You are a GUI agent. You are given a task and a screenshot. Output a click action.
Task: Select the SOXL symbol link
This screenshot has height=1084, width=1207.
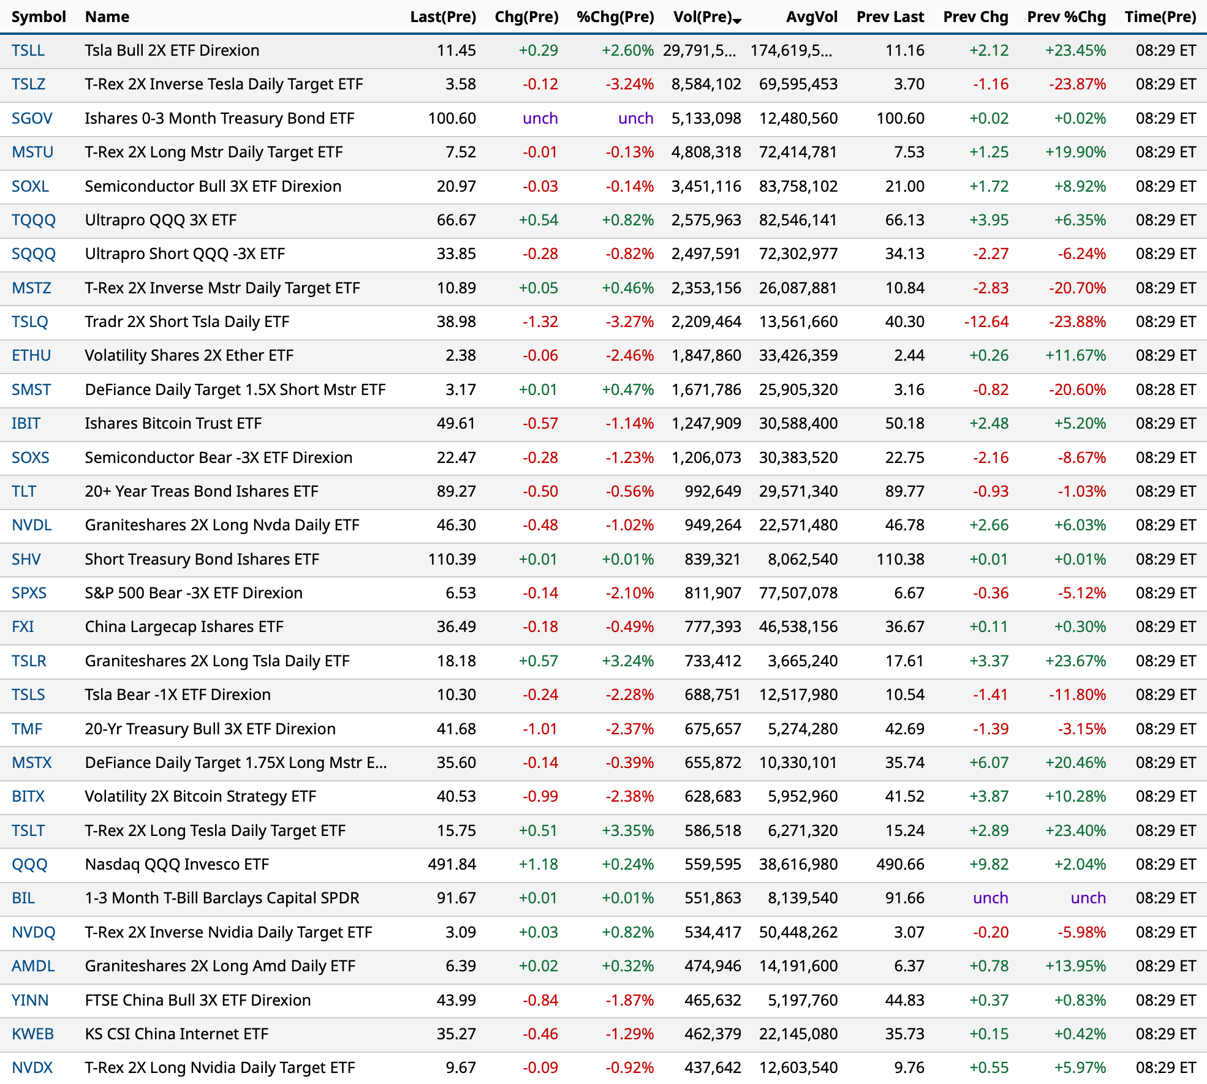pos(30,187)
